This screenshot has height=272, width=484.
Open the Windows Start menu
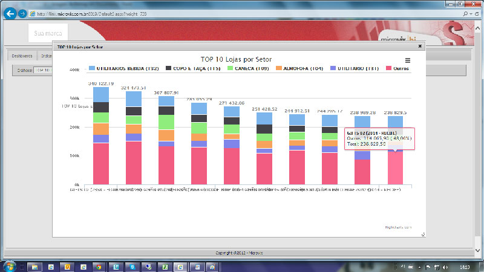[x=9, y=265]
